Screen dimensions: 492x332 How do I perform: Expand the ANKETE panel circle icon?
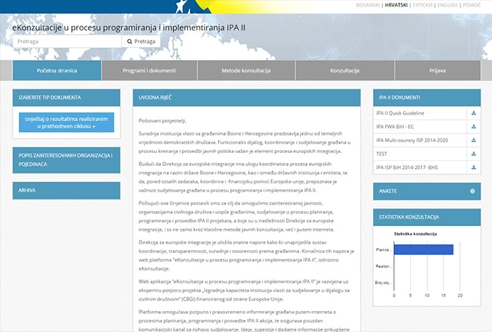472,191
